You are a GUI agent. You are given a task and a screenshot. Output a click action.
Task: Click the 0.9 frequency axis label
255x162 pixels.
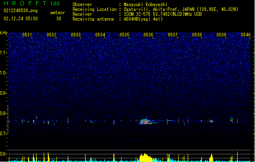pyautogui.click(x=4, y=93)
